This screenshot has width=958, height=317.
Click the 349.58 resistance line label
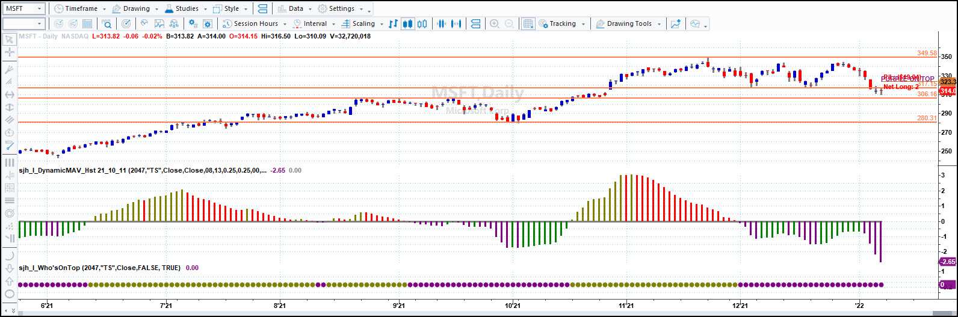point(927,53)
